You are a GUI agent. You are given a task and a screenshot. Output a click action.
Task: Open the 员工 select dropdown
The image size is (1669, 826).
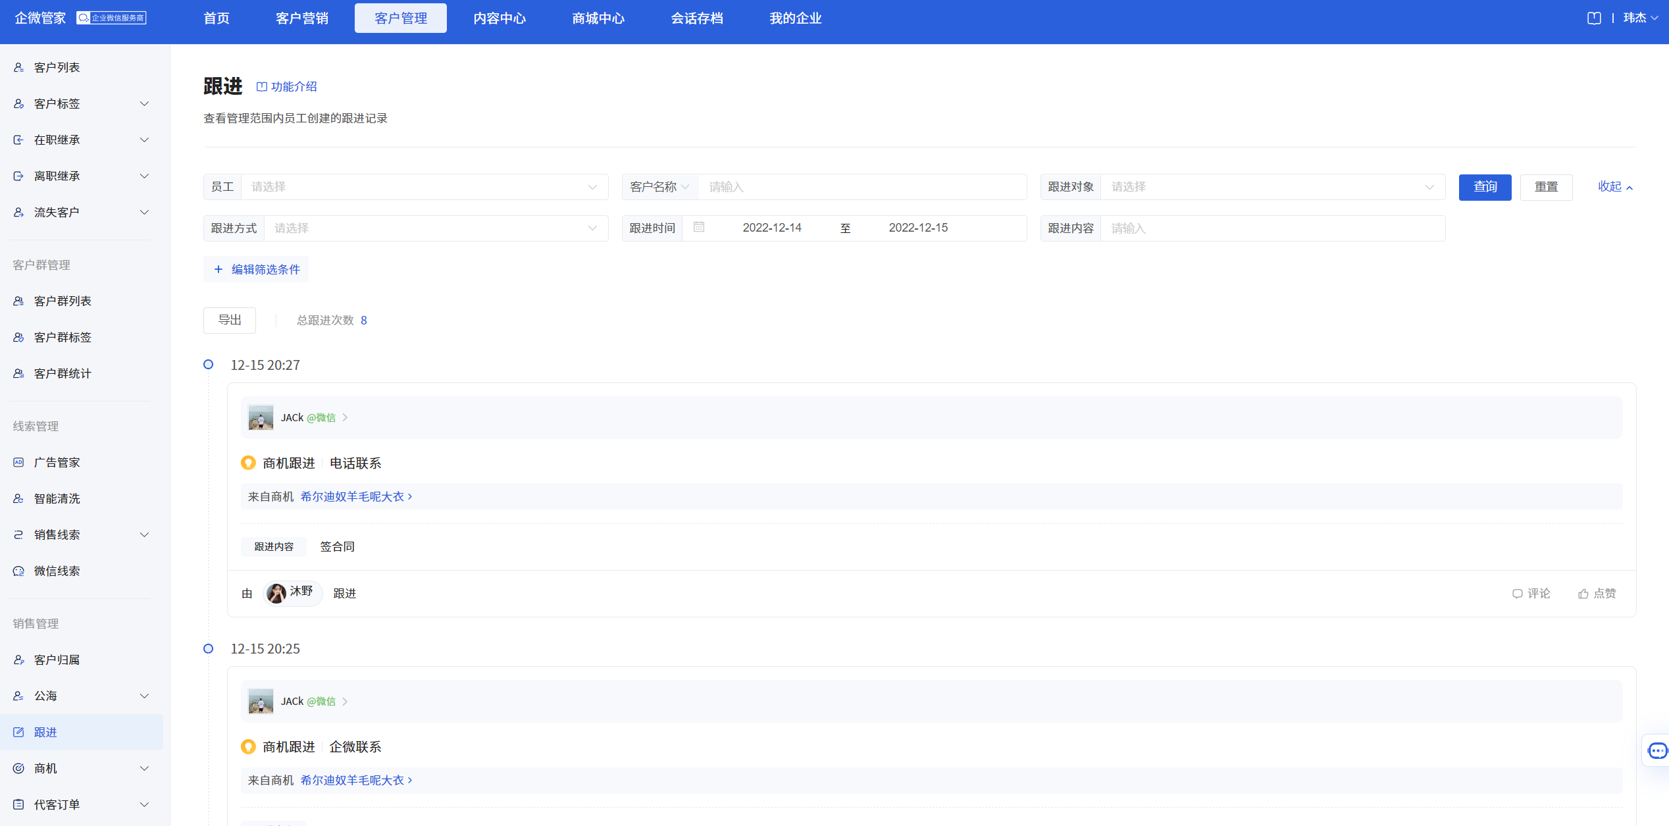(x=424, y=187)
